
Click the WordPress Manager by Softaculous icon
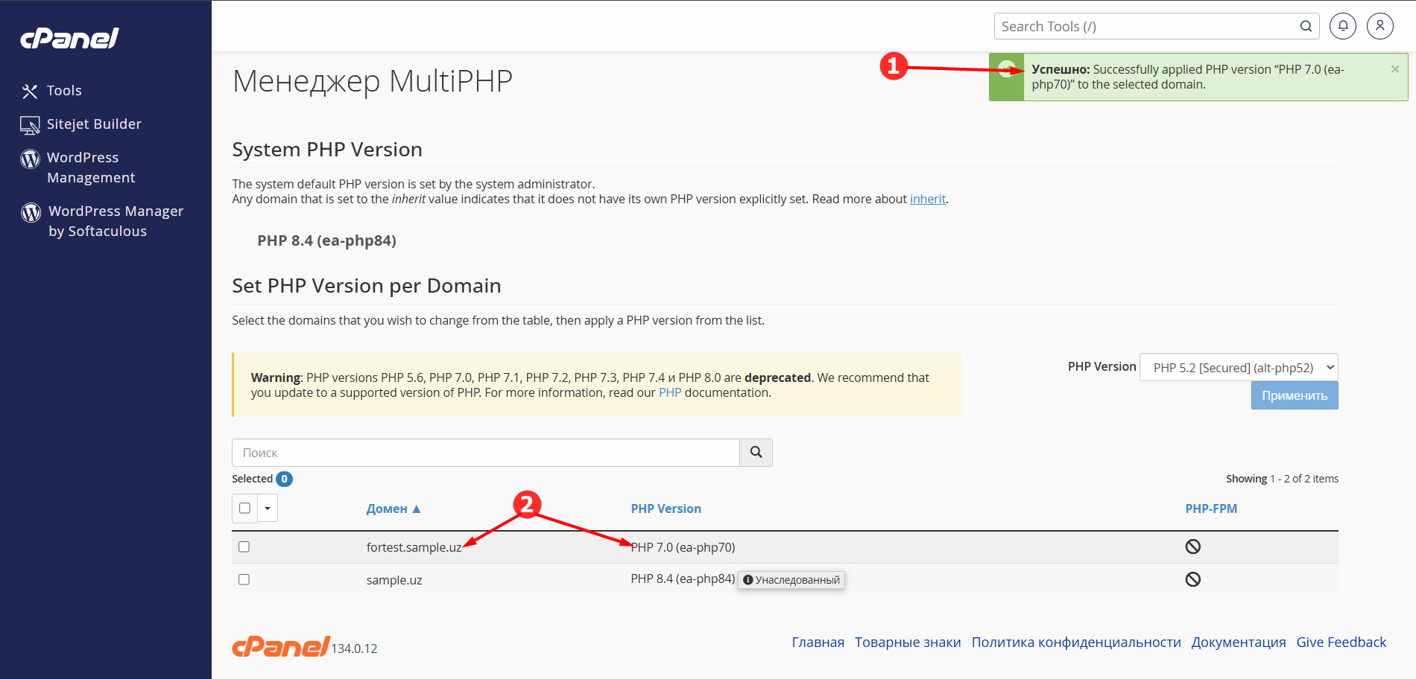coord(31,212)
